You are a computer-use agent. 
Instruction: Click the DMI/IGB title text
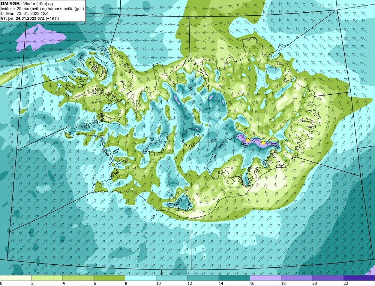tap(10, 4)
